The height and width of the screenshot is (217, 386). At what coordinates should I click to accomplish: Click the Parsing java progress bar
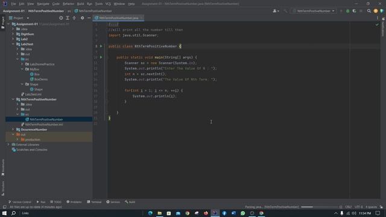[319, 207]
